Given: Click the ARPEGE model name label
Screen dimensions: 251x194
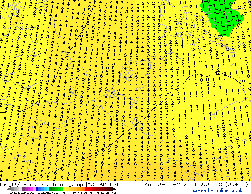Looking at the screenshot, I should coord(110,184).
